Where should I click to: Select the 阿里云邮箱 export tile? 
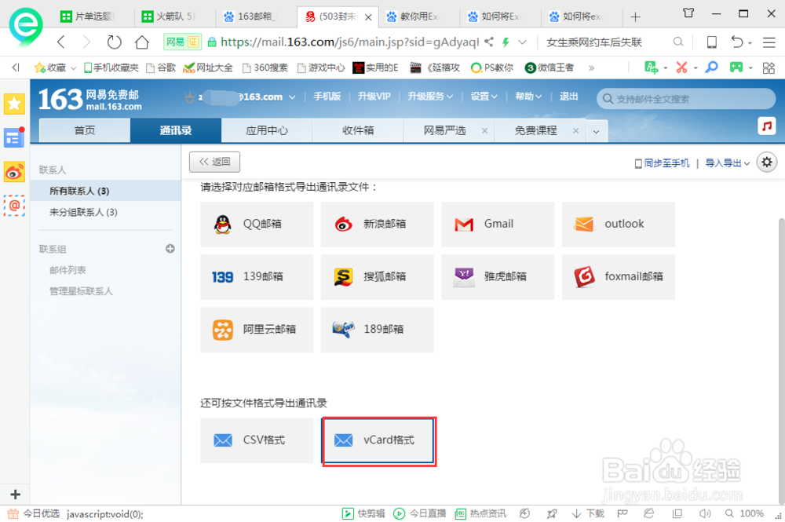click(x=257, y=330)
